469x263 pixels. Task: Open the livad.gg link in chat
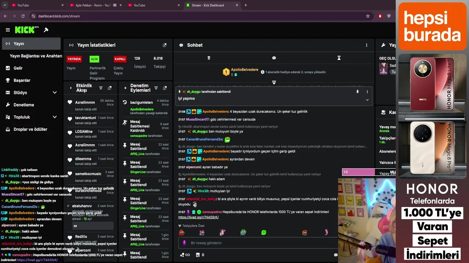pyautogui.click(x=198, y=217)
